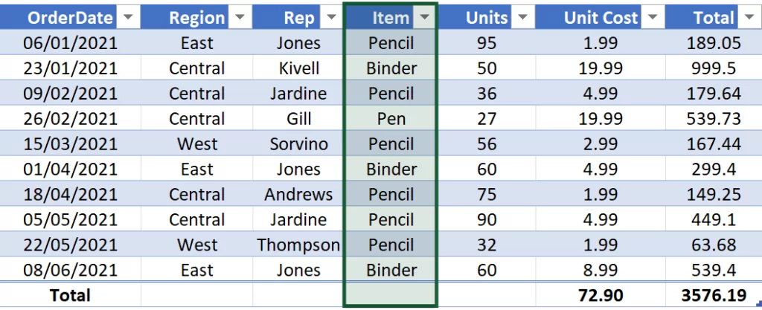Expand the Unit Cost filter arrow
This screenshot has width=762, height=310.
(x=653, y=17)
